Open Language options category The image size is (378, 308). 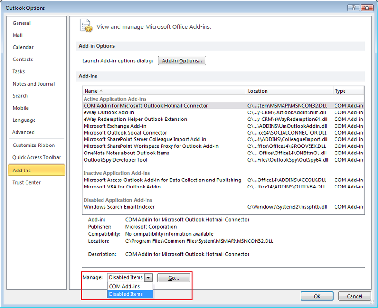36,120
